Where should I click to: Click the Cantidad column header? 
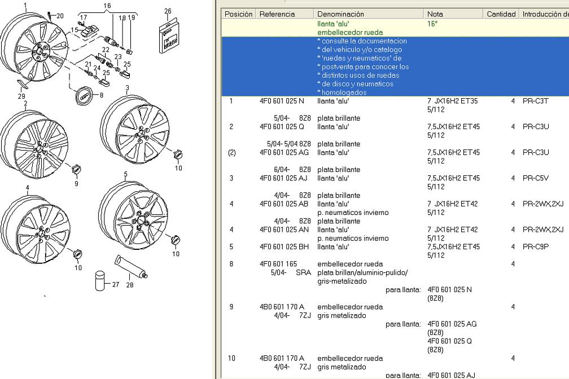(x=501, y=14)
